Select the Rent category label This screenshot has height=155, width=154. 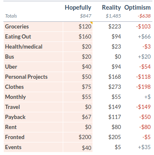[x=11, y=127]
